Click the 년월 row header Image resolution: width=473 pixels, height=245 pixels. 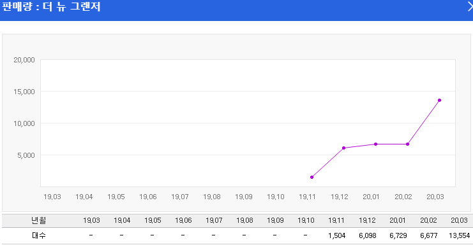click(38, 220)
